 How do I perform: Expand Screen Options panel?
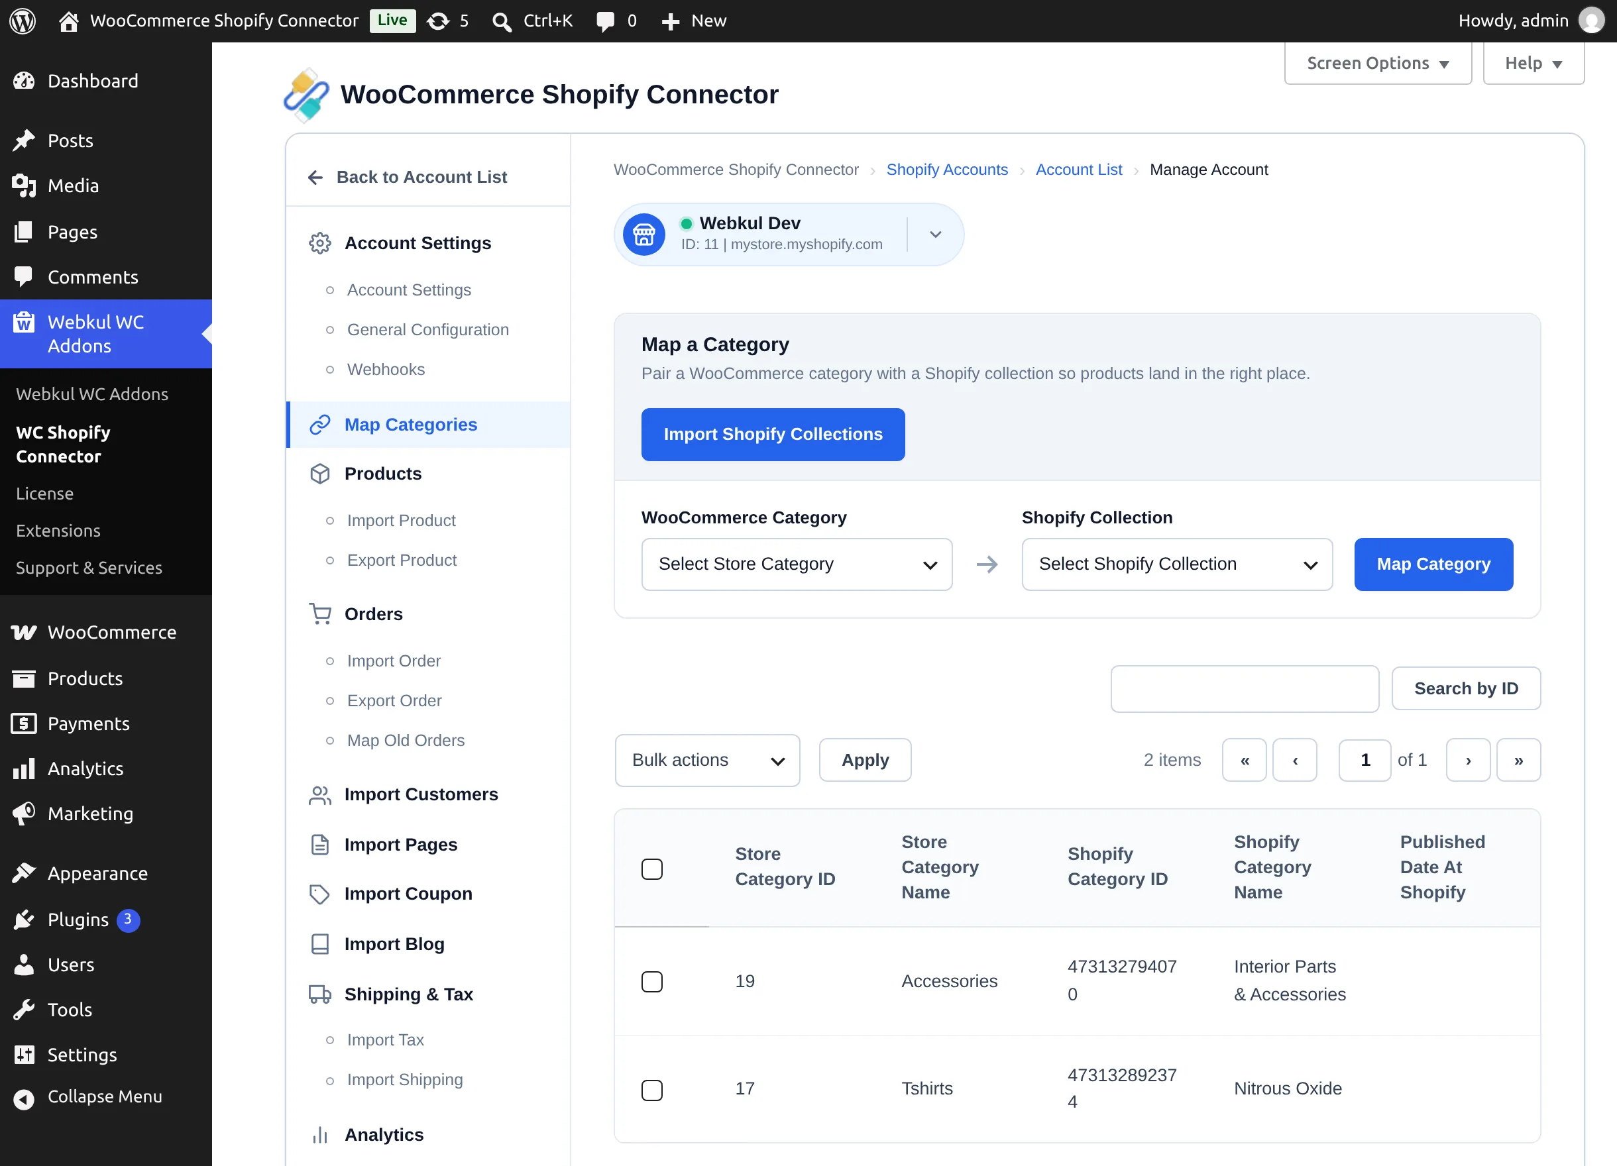click(1378, 63)
